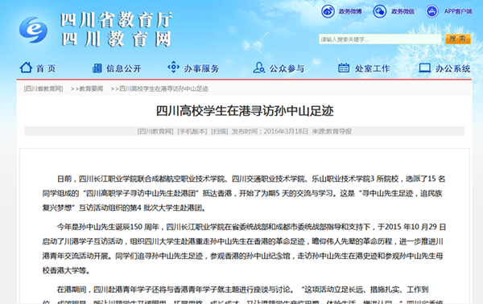Click the APP客户端 icon
The height and width of the screenshot is (304, 483).
click(431, 11)
